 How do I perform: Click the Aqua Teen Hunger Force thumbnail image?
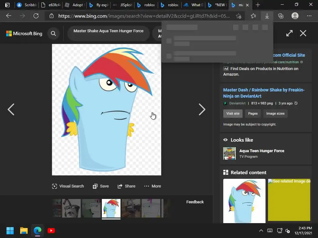coord(229,153)
